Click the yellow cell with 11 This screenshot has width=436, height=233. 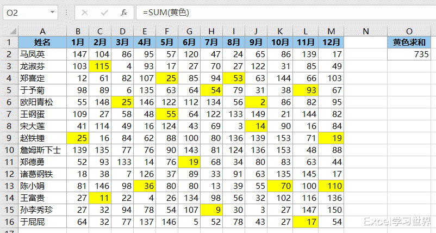tap(100, 198)
